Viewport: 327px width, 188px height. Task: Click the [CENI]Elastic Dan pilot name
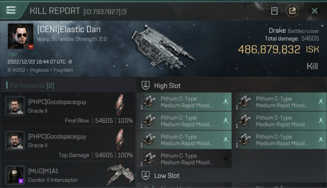coord(69,29)
